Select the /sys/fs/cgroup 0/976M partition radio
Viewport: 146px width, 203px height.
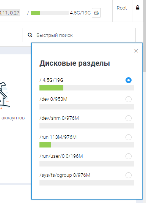point(129,175)
